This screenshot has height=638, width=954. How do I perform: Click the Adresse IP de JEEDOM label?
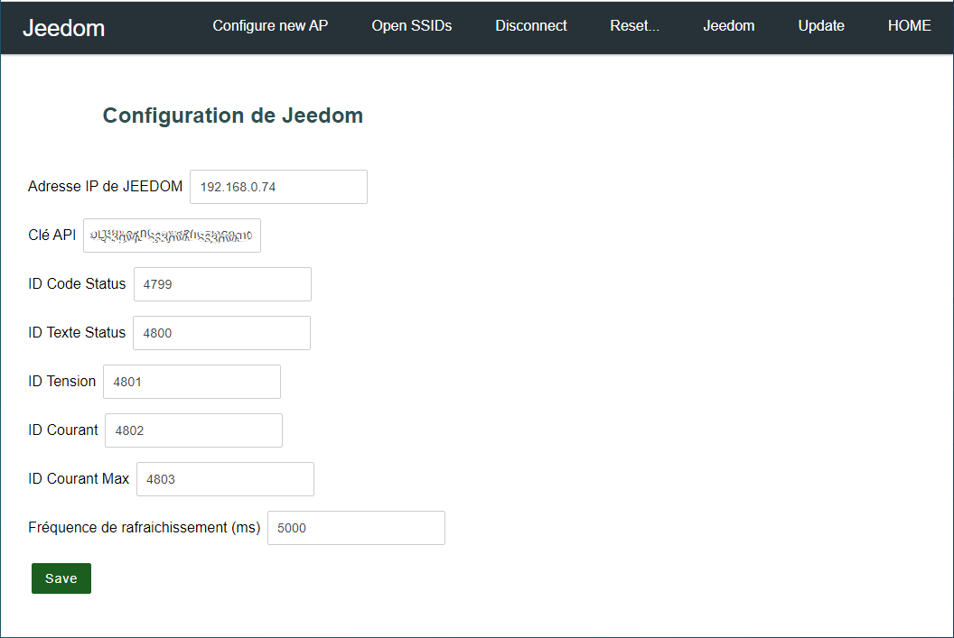[x=106, y=187]
